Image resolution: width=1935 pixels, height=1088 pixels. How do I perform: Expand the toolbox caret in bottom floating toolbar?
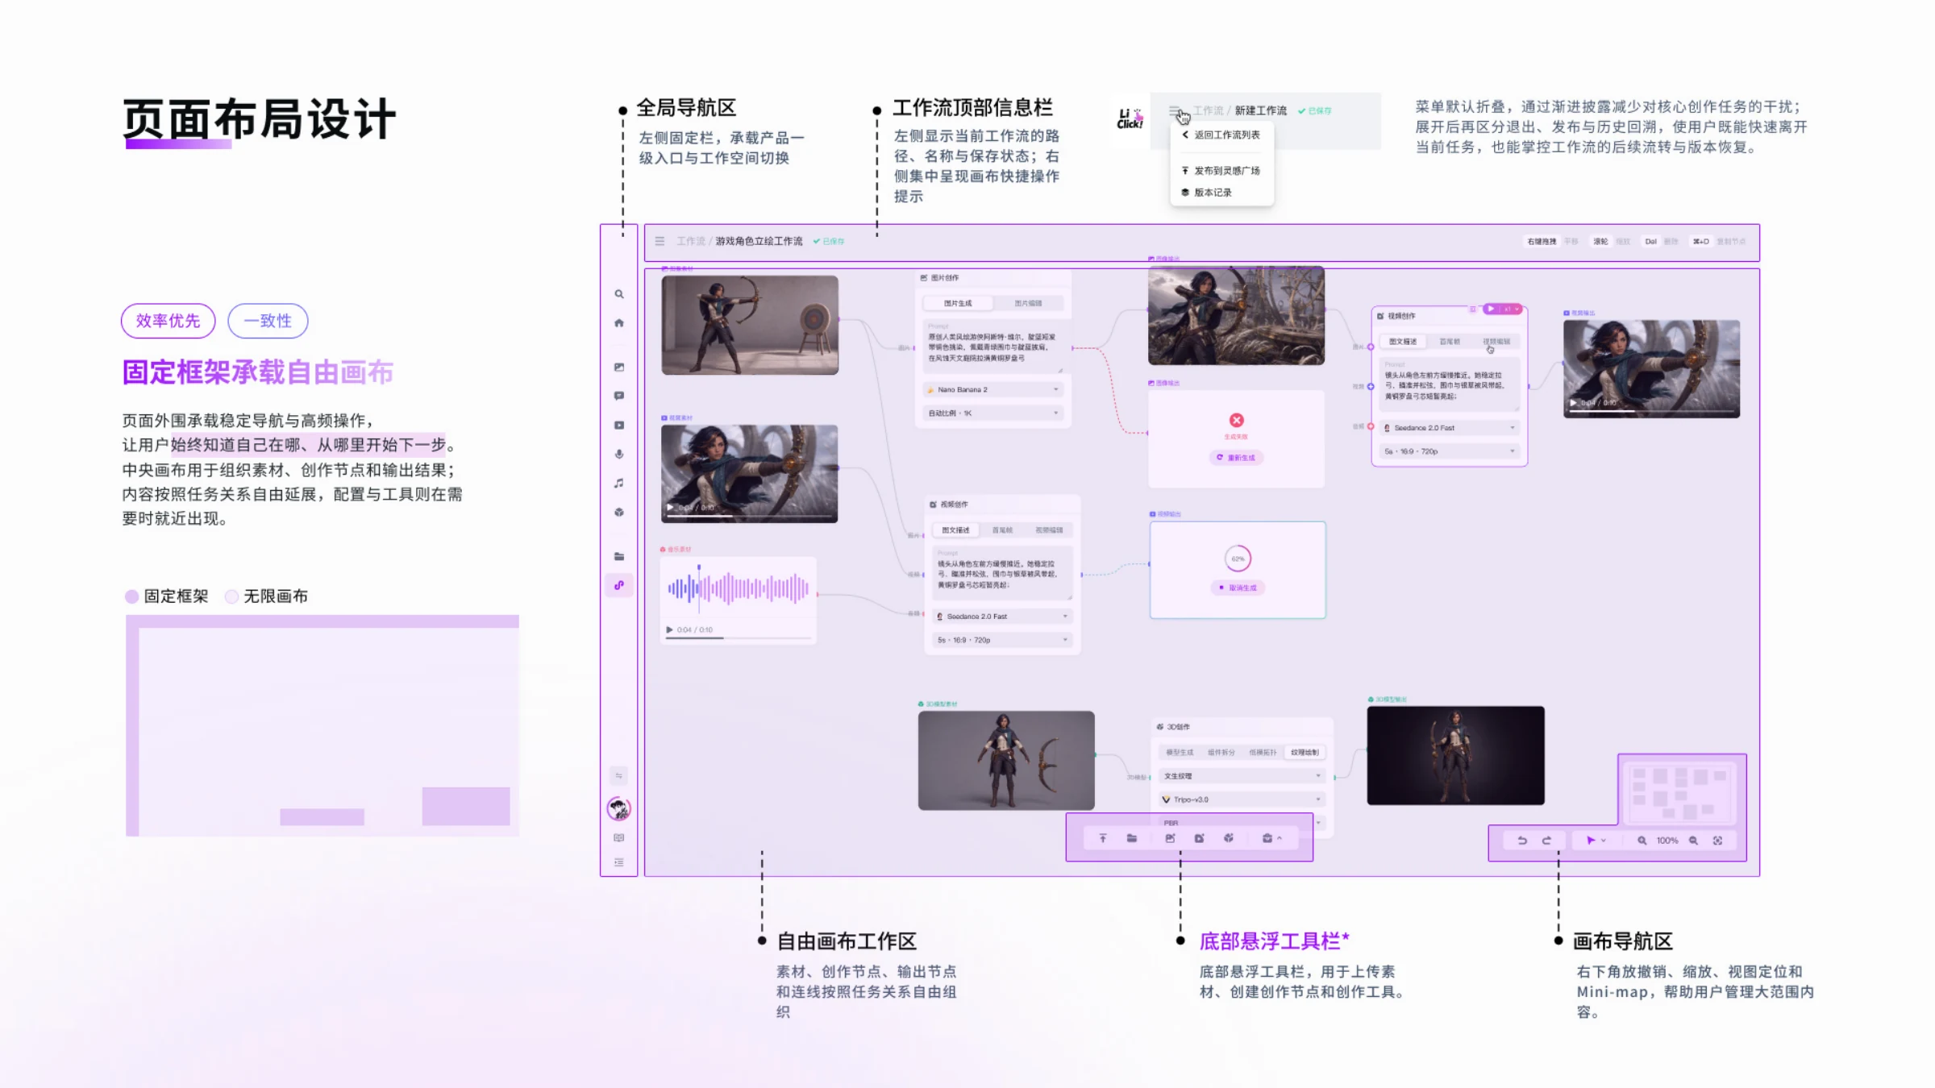(x=1280, y=838)
